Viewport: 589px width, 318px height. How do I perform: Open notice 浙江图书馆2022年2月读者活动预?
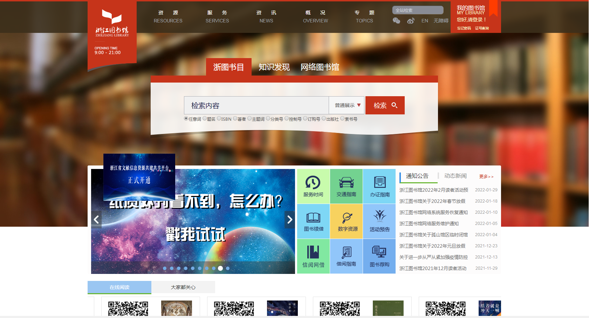(434, 190)
